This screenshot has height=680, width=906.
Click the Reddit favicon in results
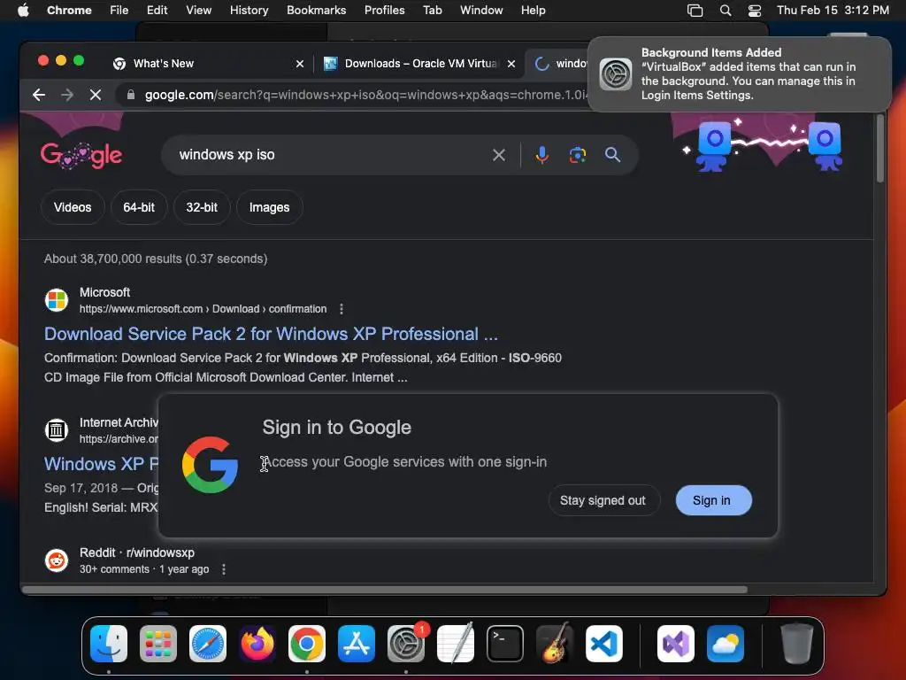click(x=57, y=560)
